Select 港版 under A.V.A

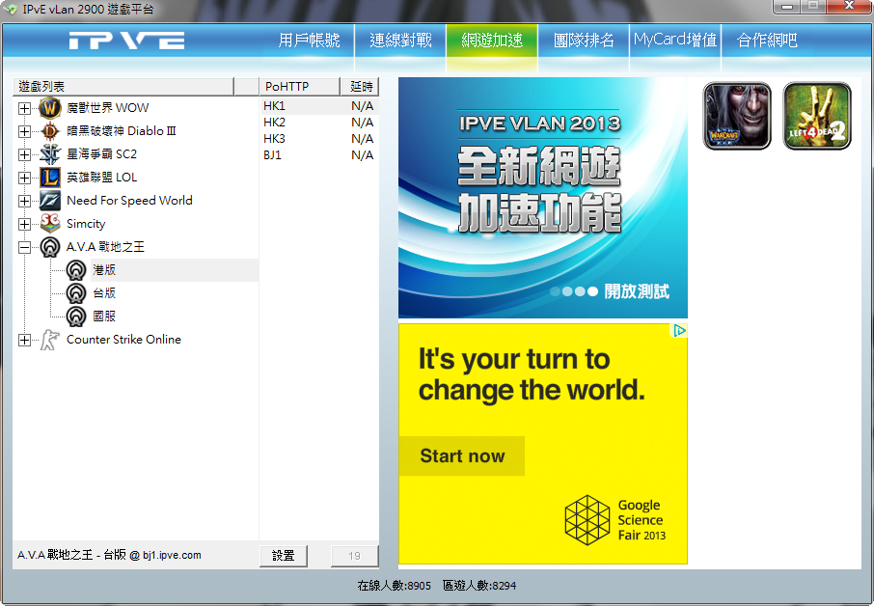click(x=104, y=270)
